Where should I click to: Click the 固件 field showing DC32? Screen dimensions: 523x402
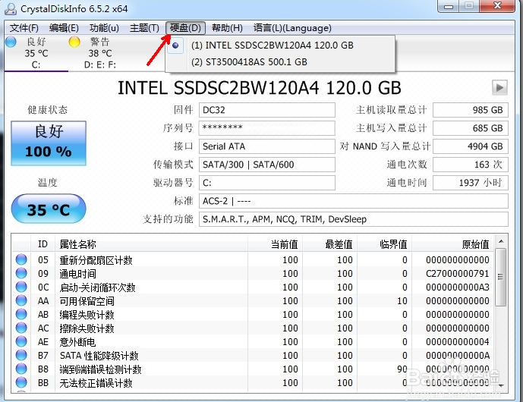click(x=267, y=110)
